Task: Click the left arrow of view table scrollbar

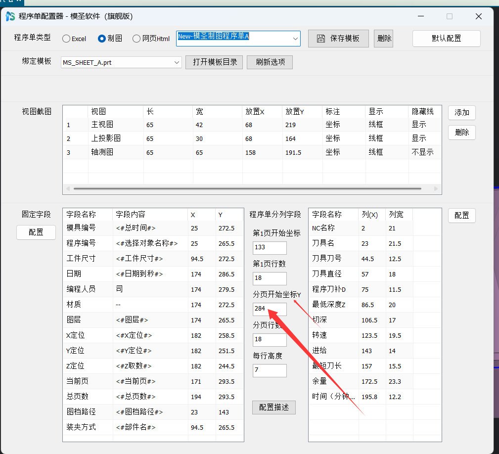Action: 68,188
